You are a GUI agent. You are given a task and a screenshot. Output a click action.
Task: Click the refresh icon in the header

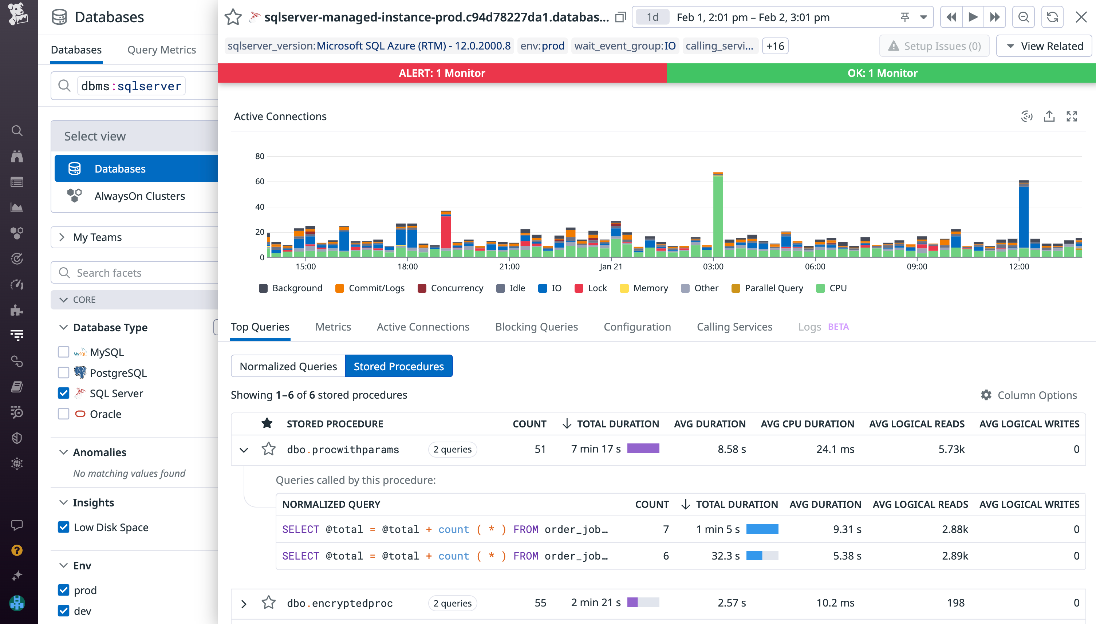1052,17
